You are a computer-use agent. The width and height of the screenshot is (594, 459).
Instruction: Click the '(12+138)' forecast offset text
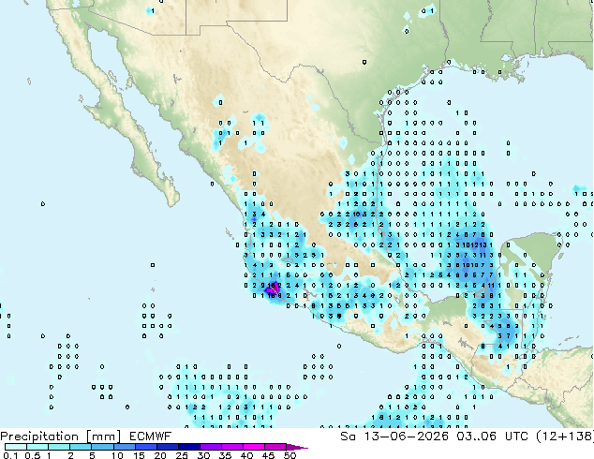click(x=564, y=437)
